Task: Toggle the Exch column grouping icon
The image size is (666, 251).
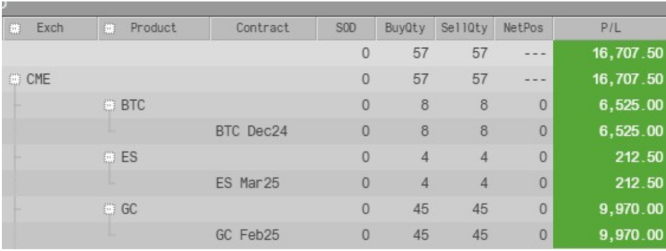Action: (x=15, y=29)
